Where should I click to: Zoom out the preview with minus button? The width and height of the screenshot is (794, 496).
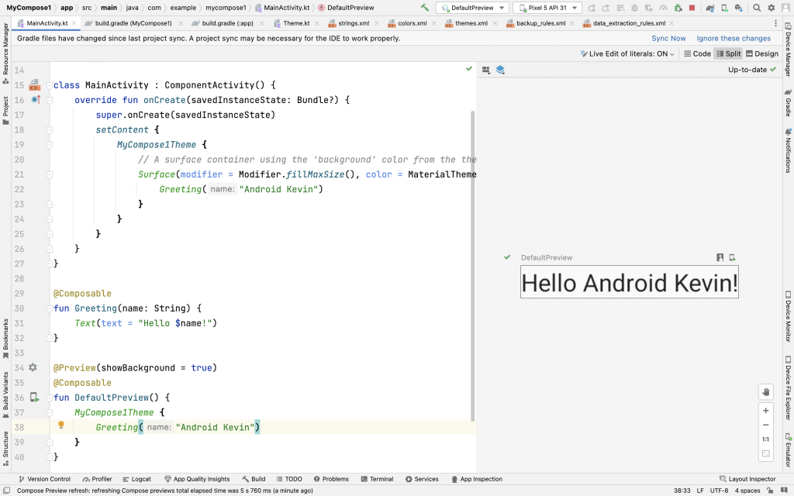[x=765, y=425]
